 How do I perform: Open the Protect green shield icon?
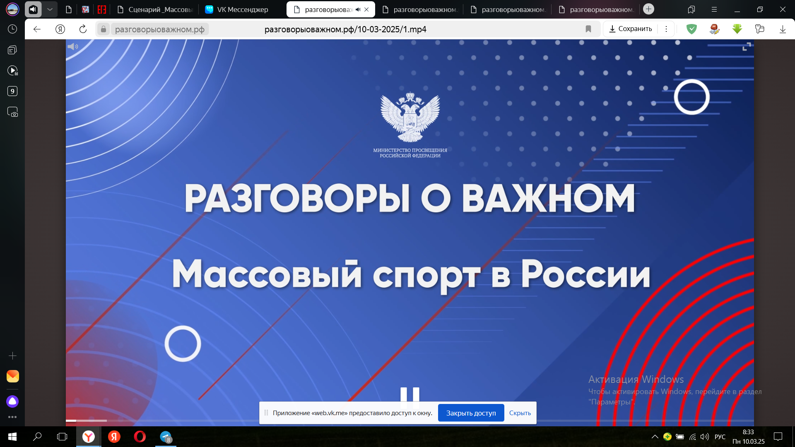click(x=691, y=29)
